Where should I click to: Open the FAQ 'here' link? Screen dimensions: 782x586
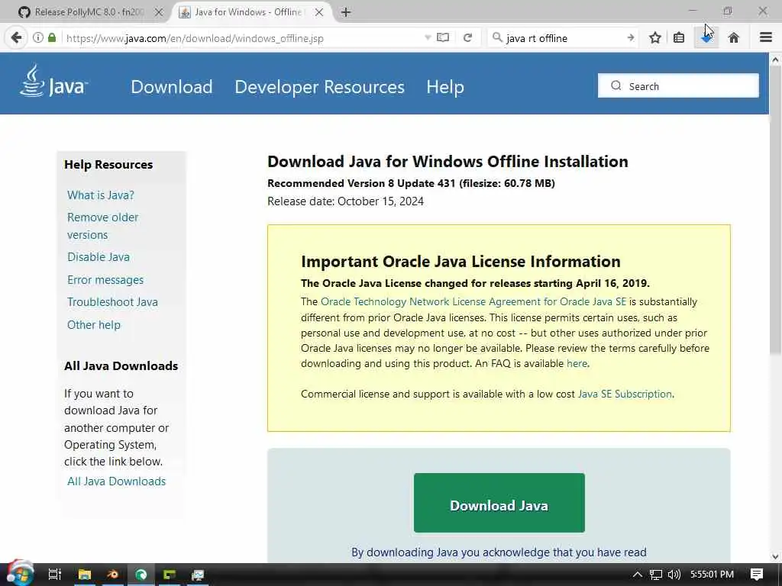pos(577,363)
